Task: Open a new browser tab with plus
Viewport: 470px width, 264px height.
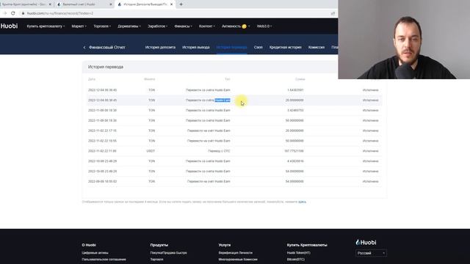Action: 181,4
